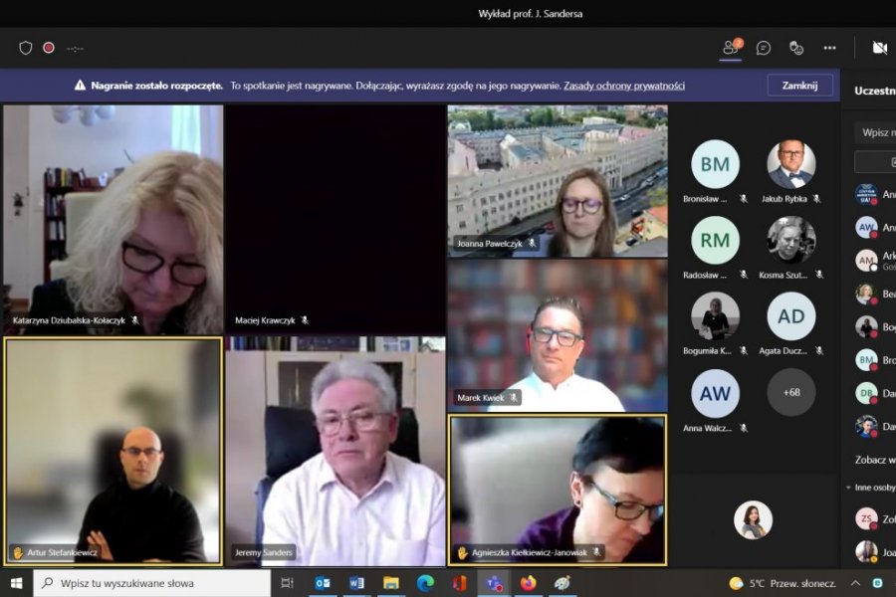Click "Zobacz w..." in participants panel

(x=874, y=460)
